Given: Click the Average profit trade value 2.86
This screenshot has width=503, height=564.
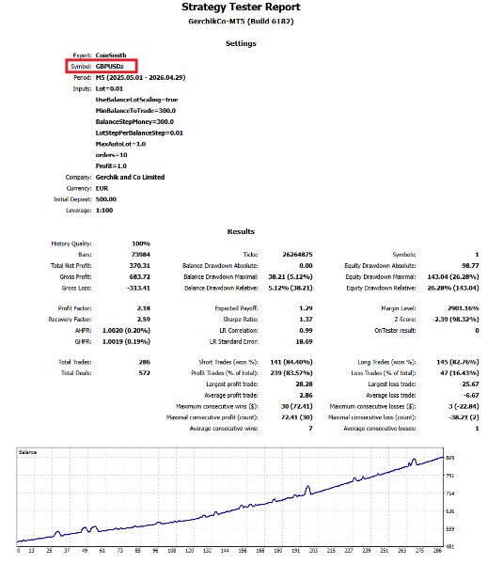Looking at the screenshot, I should [x=306, y=396].
